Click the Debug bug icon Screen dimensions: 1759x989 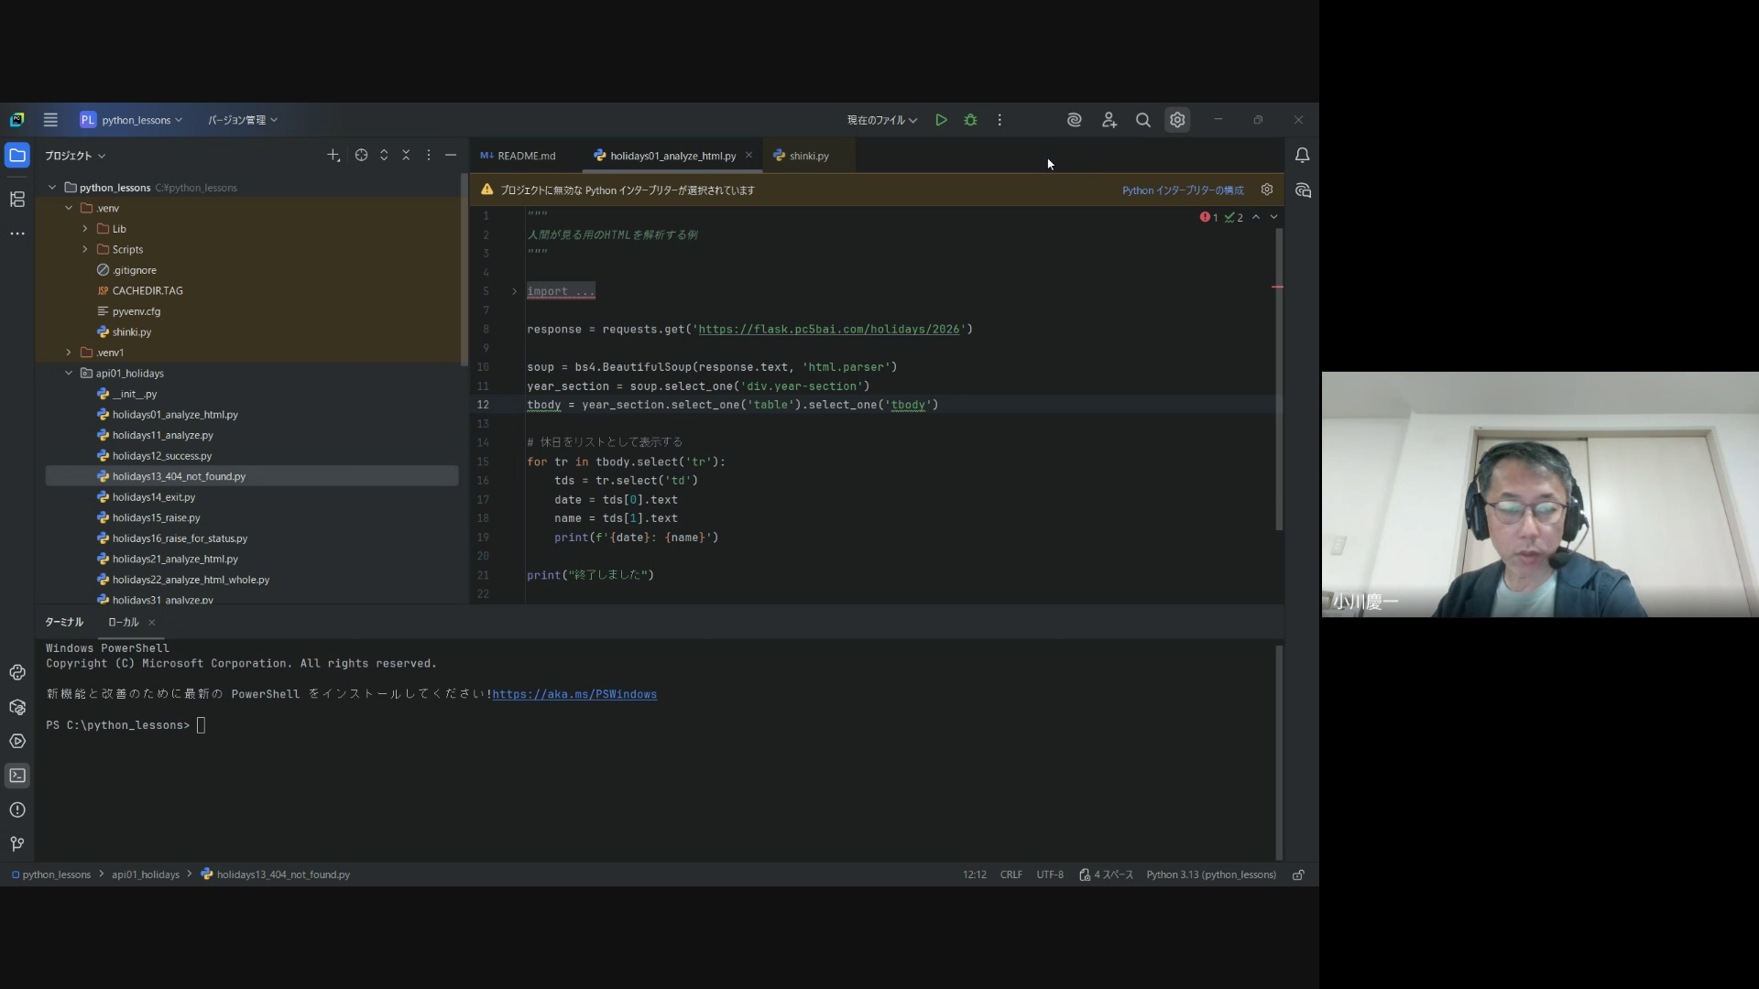click(x=970, y=120)
